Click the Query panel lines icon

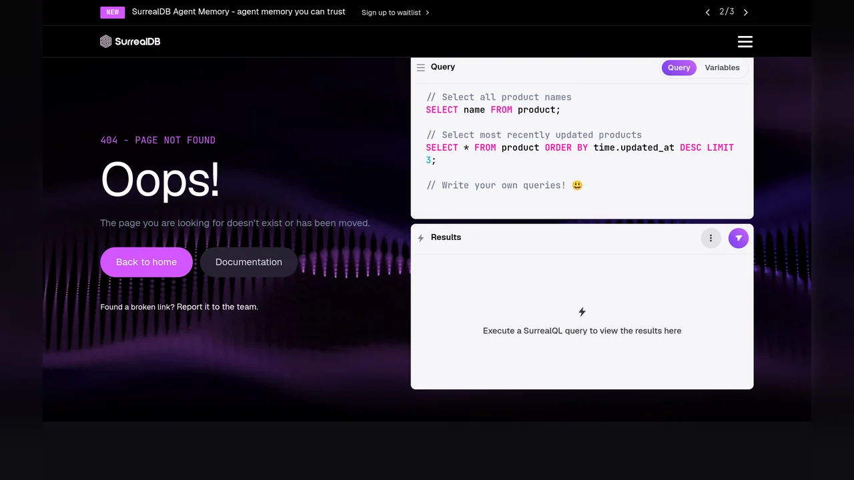[421, 67]
